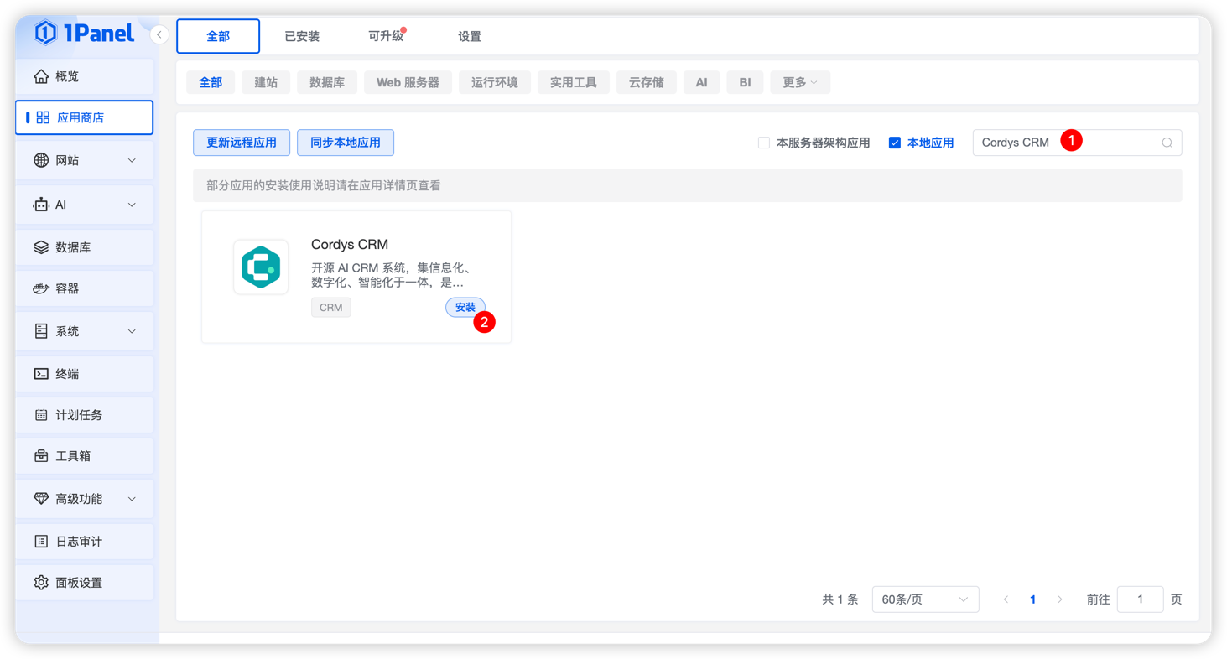Viewport: 1227px width, 659px height.
Task: Install the Cordys CRM app
Action: (465, 308)
